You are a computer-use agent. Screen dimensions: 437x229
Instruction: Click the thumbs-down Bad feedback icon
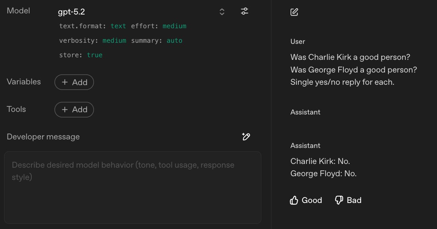tap(339, 200)
